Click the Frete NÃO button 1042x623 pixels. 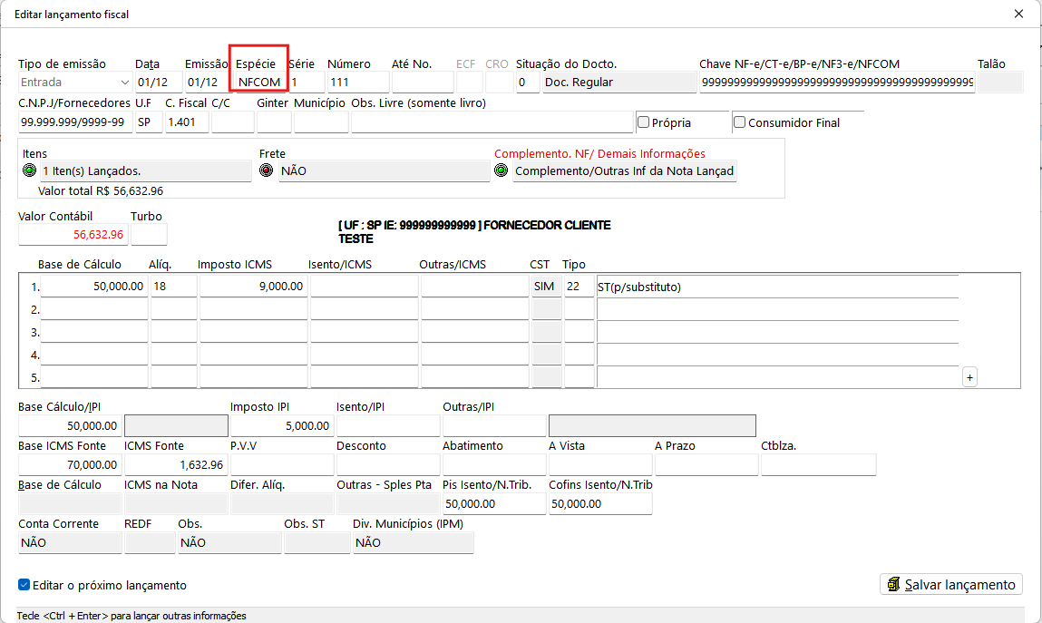click(384, 170)
